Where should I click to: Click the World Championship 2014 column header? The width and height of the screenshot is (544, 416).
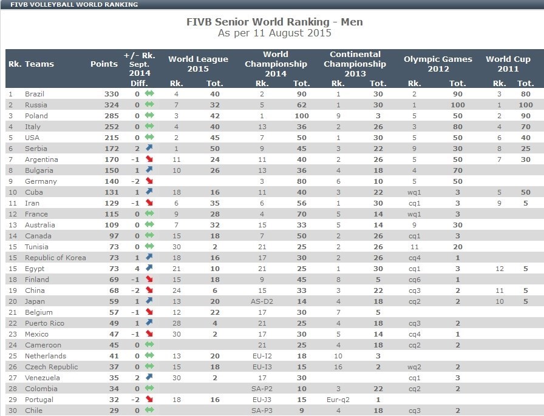pos(276,64)
